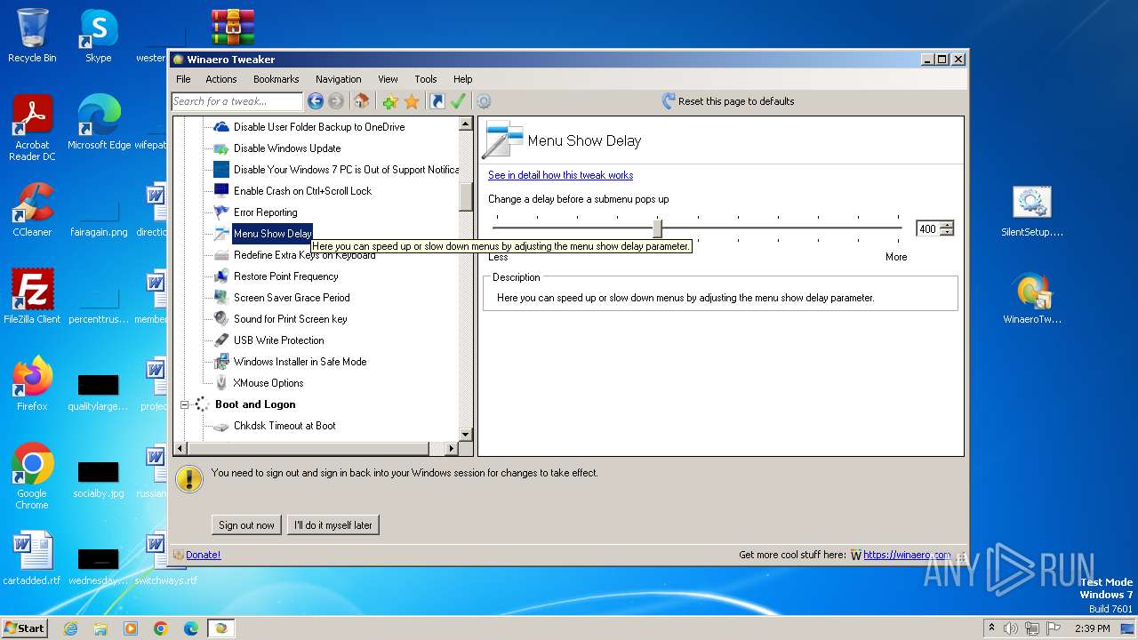This screenshot has width=1138, height=640.
Task: Click the Start button
Action: click(x=24, y=628)
